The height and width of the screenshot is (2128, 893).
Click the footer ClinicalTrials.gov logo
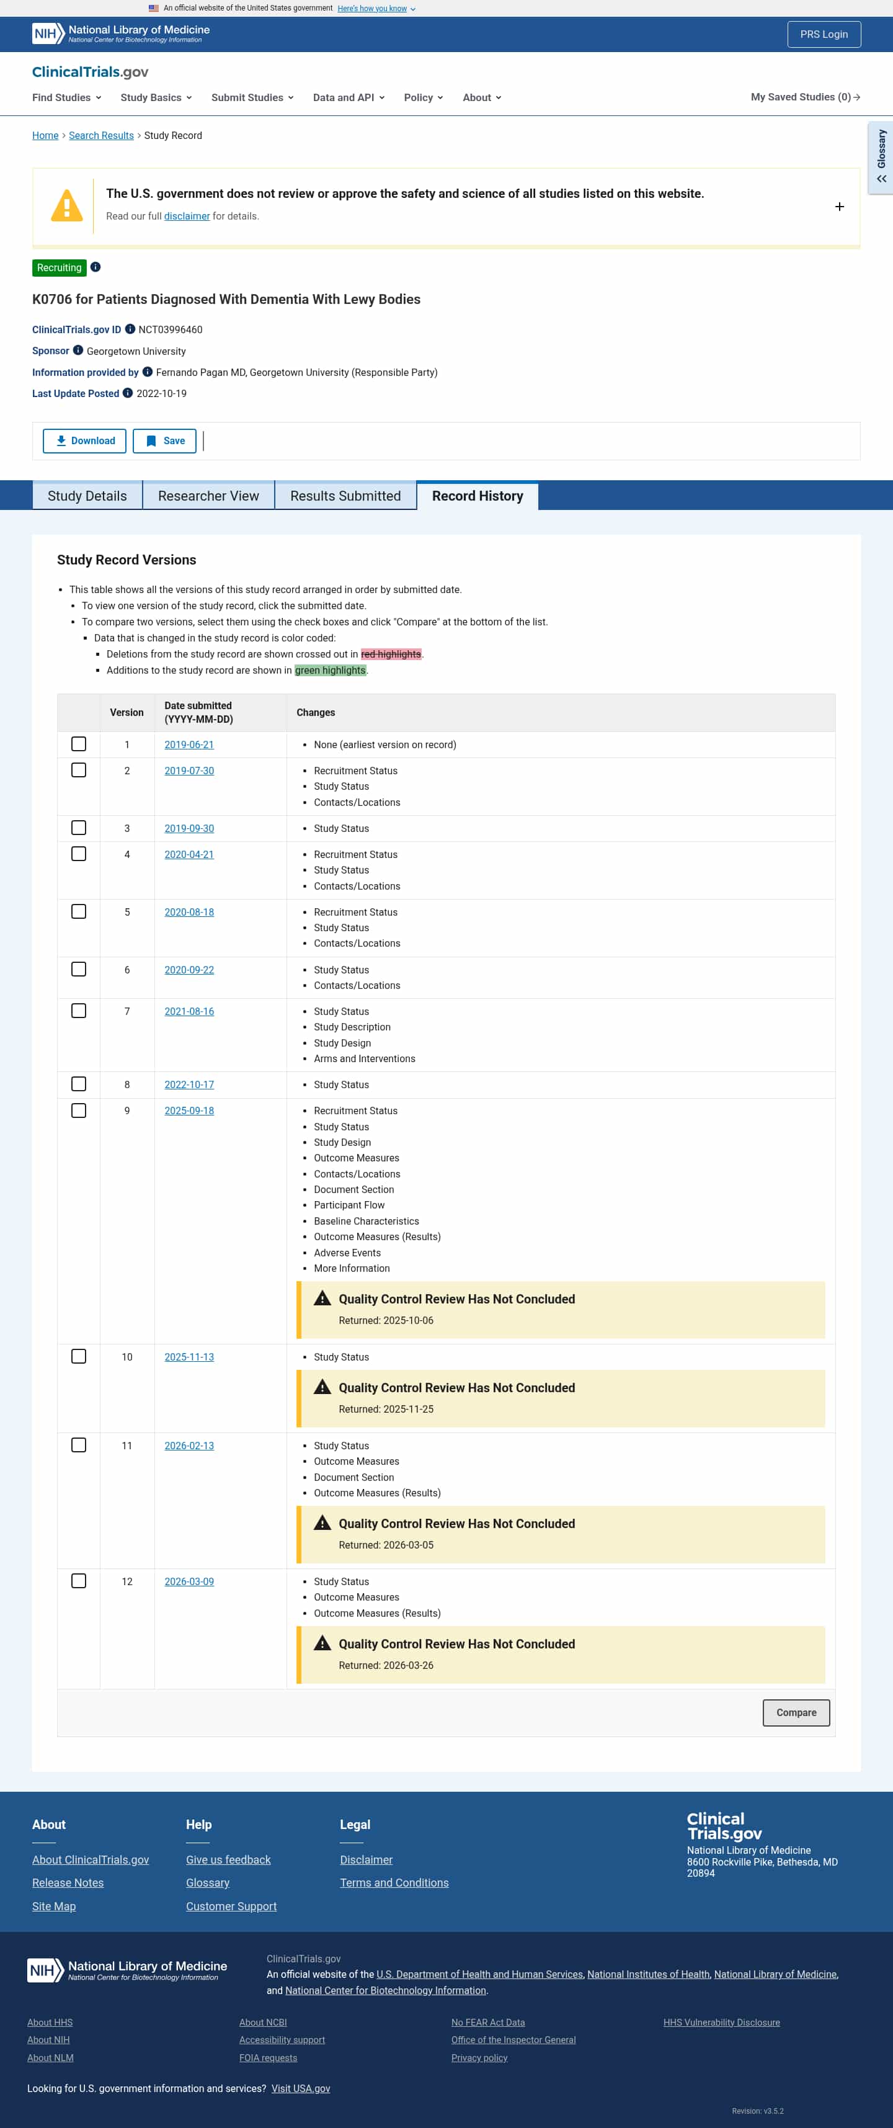pyautogui.click(x=724, y=1826)
